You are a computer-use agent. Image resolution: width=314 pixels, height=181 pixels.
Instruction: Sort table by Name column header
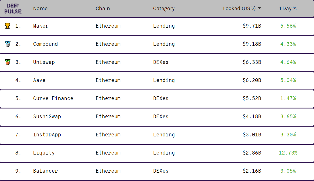(40, 8)
